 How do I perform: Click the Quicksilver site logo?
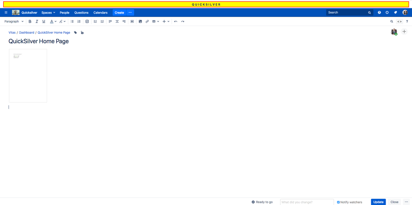pyautogui.click(x=16, y=12)
